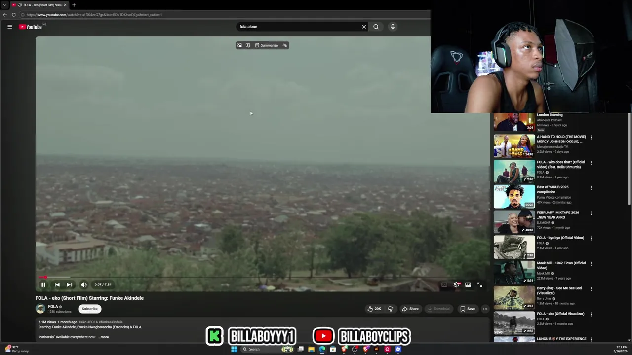Viewport: 632px width, 355px height.
Task: Open the Windows Start menu
Action: [234, 349]
